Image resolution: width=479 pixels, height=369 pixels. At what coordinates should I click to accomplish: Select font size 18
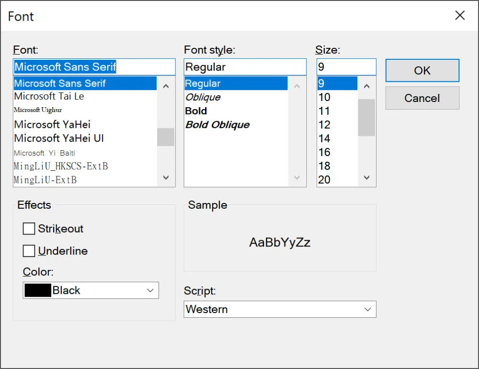tap(337, 166)
